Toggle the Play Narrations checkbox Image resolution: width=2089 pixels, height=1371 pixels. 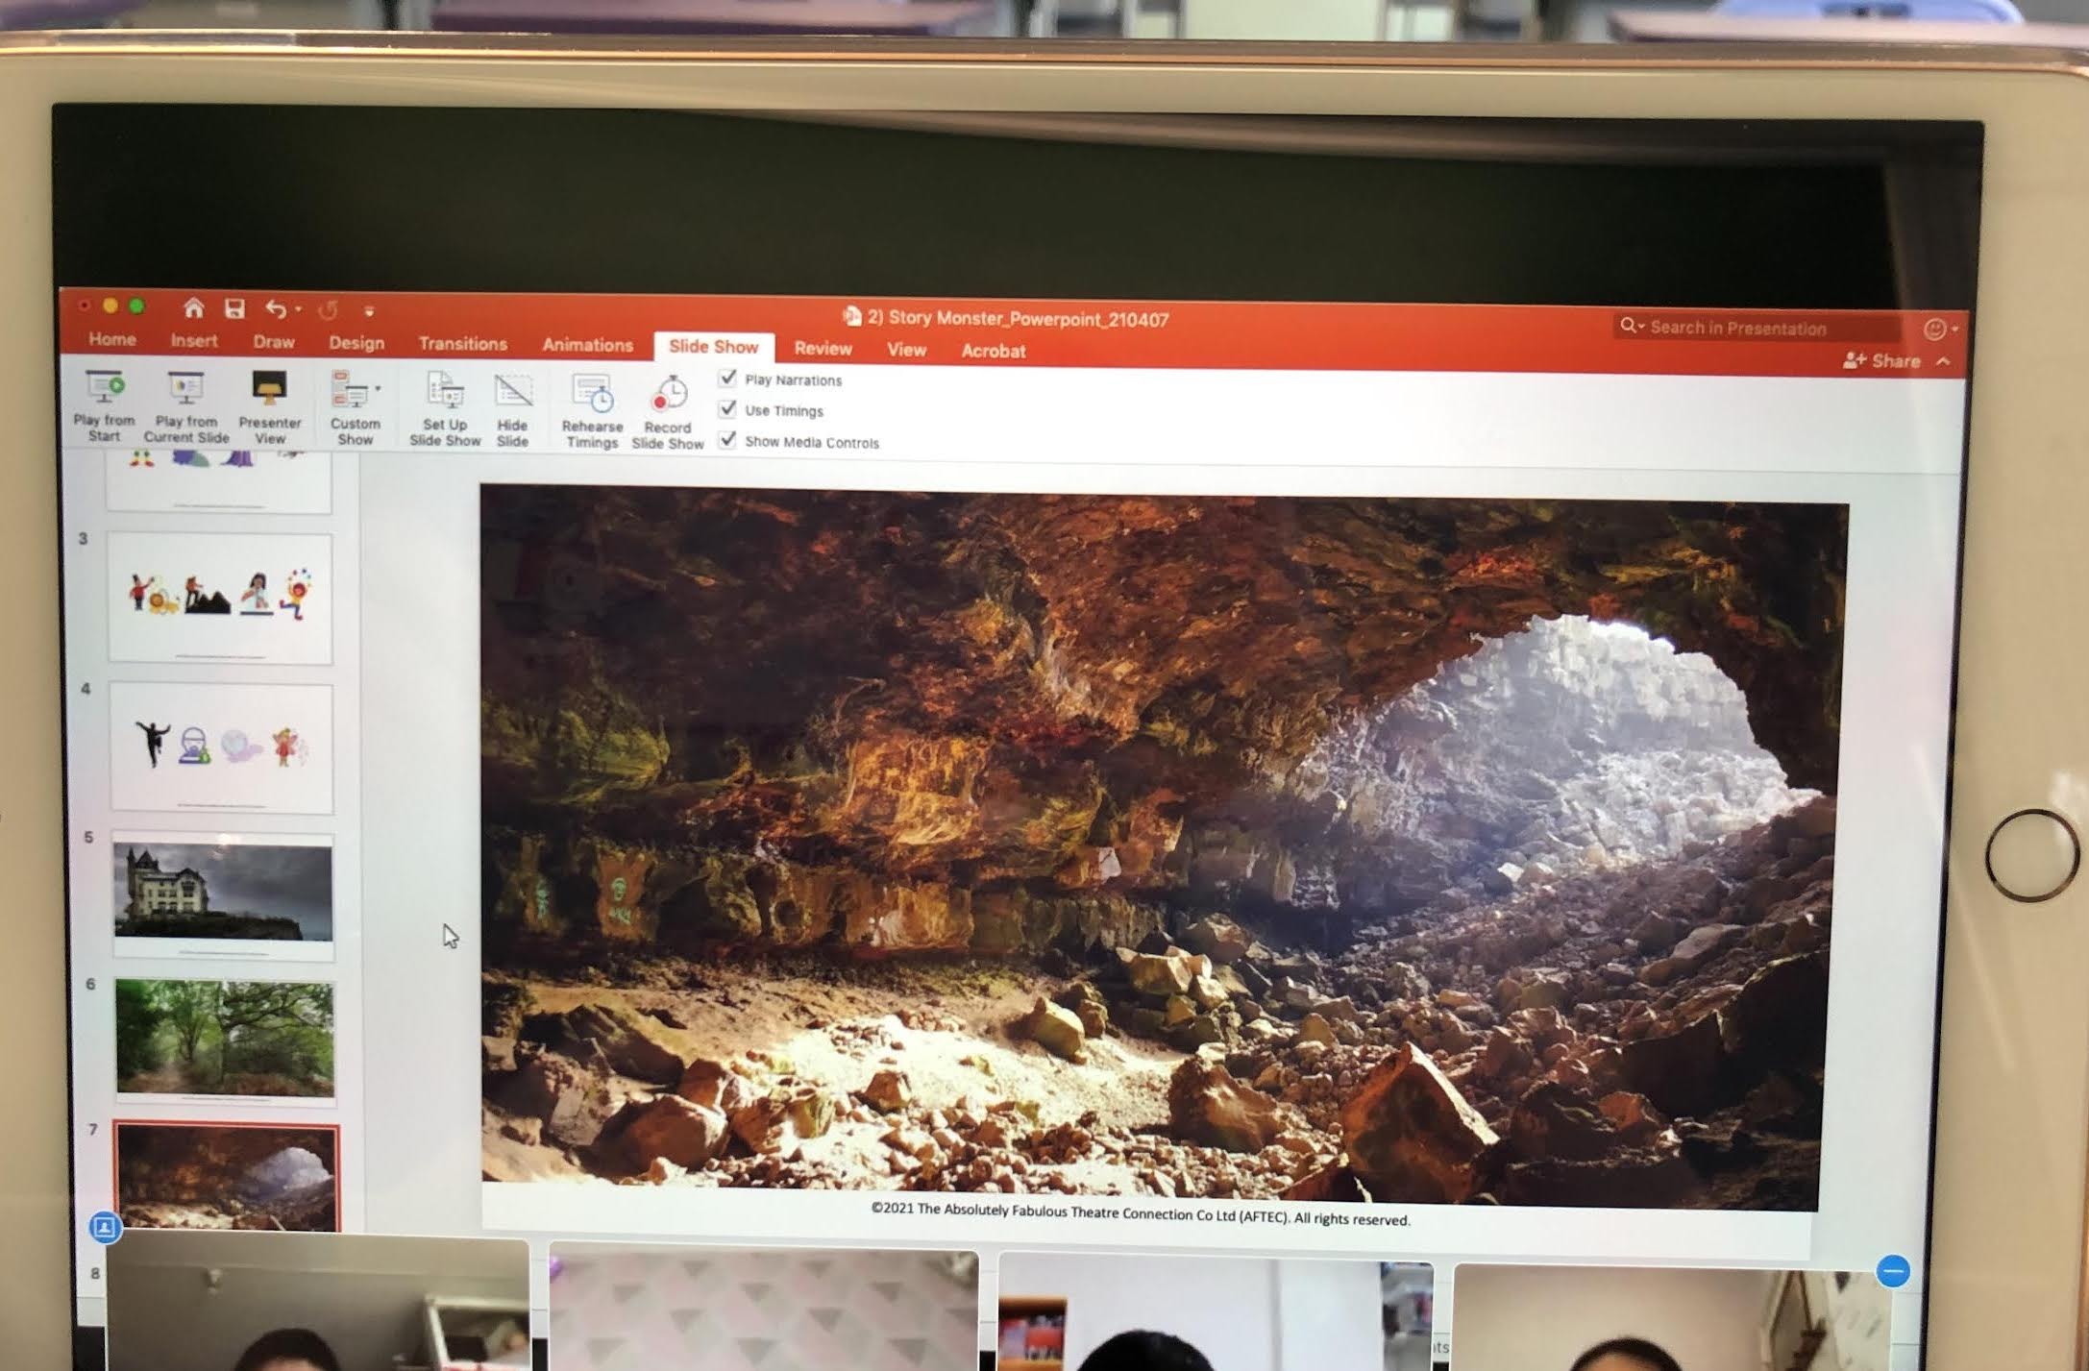[727, 379]
